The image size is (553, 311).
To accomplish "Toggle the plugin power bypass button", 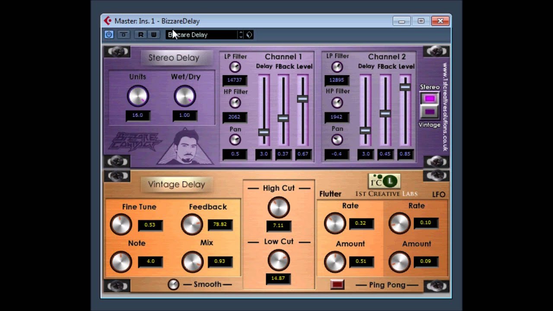I will (108, 35).
